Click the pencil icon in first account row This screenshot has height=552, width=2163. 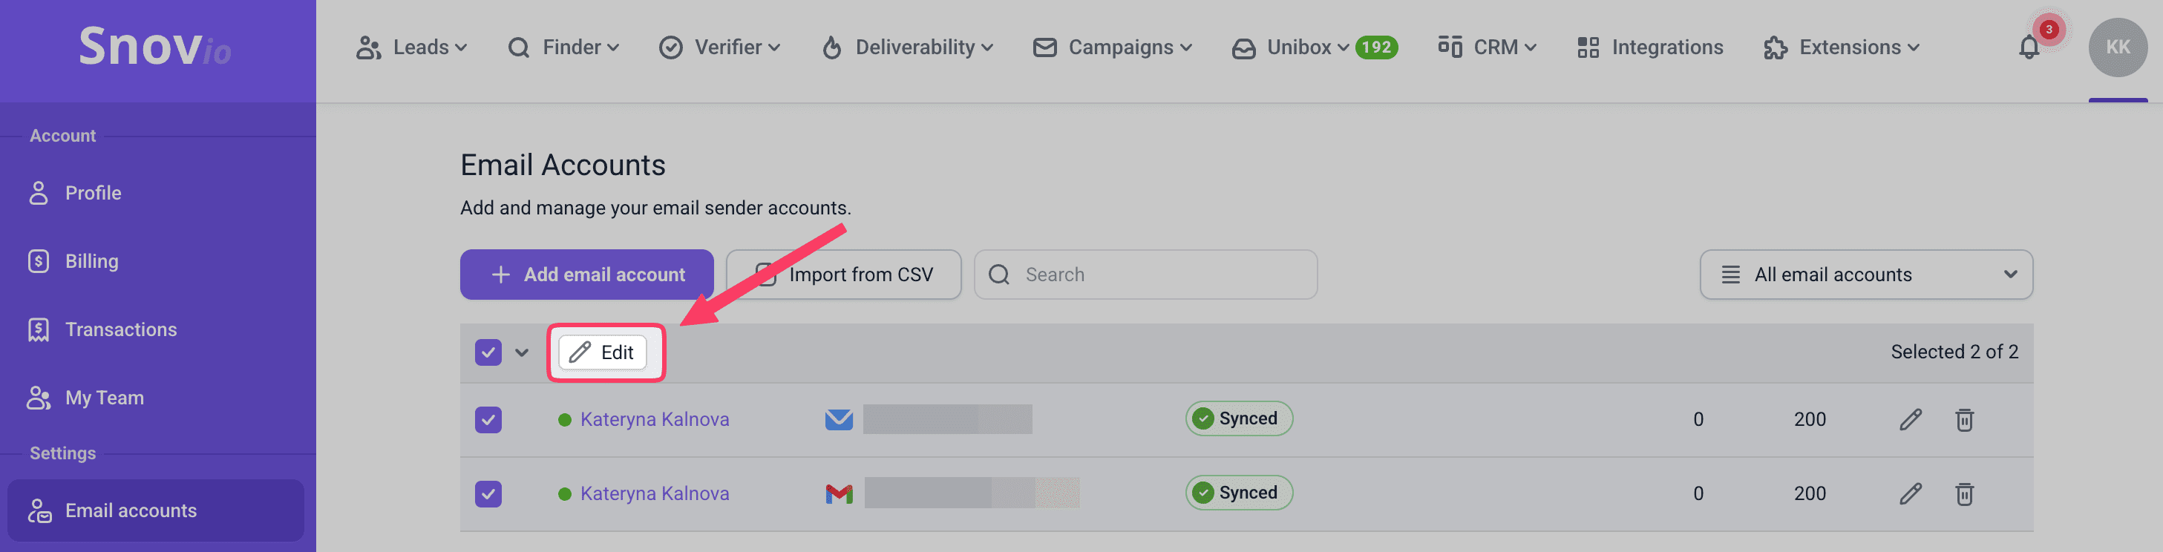point(1911,419)
